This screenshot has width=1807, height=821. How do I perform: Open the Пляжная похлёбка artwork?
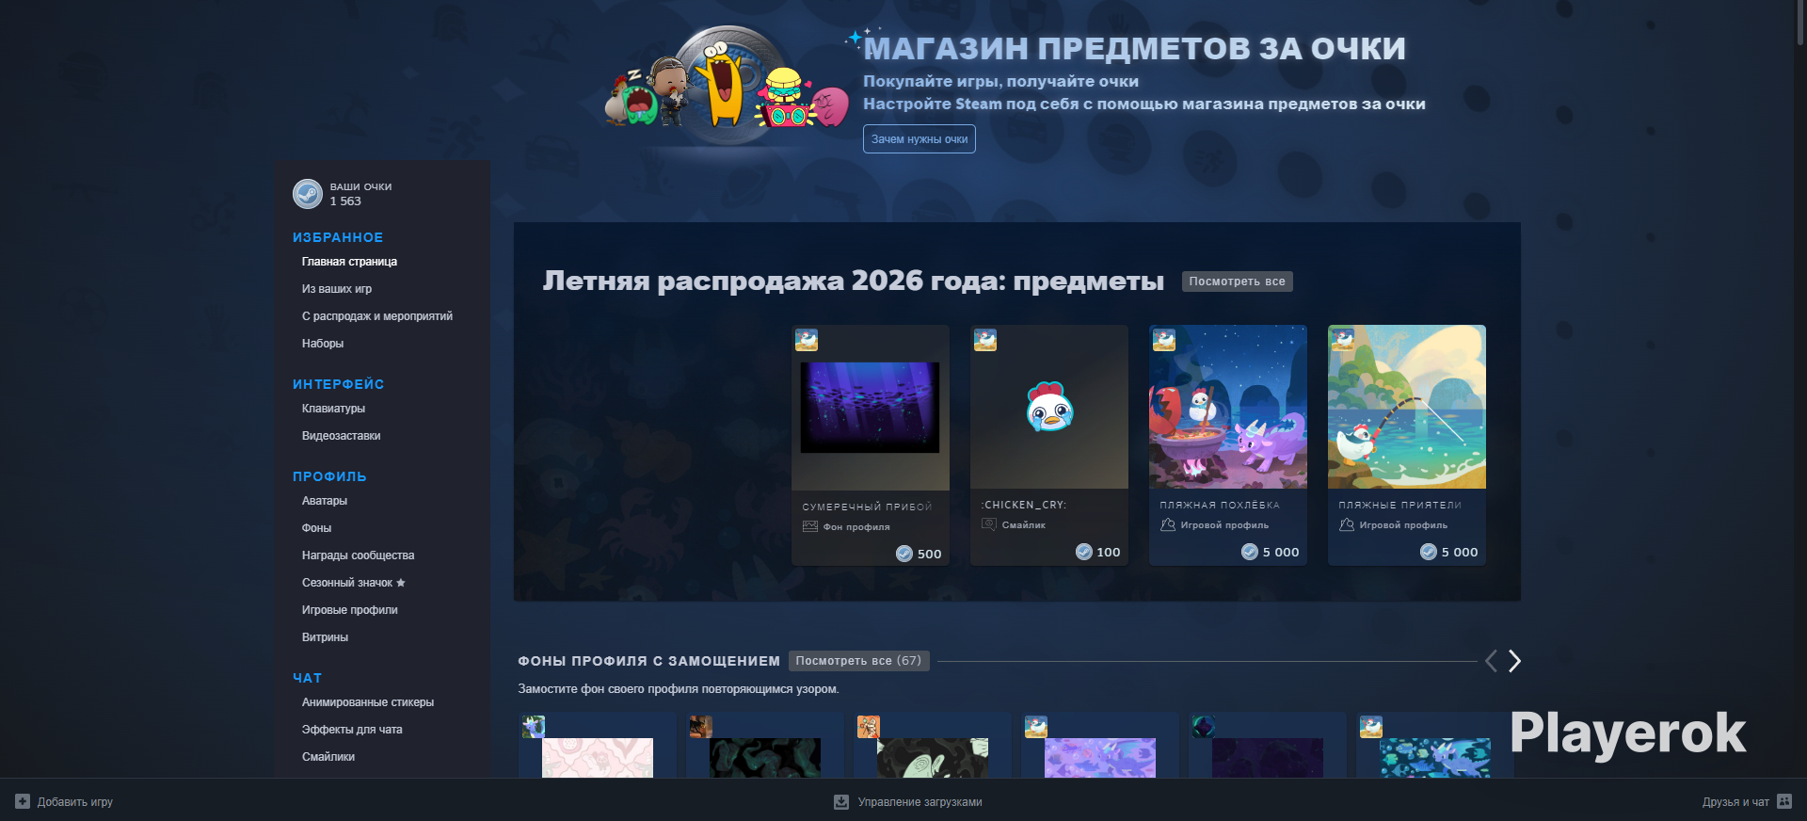[1228, 407]
